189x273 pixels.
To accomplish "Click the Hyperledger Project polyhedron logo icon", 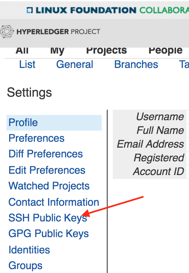I will (7, 32).
